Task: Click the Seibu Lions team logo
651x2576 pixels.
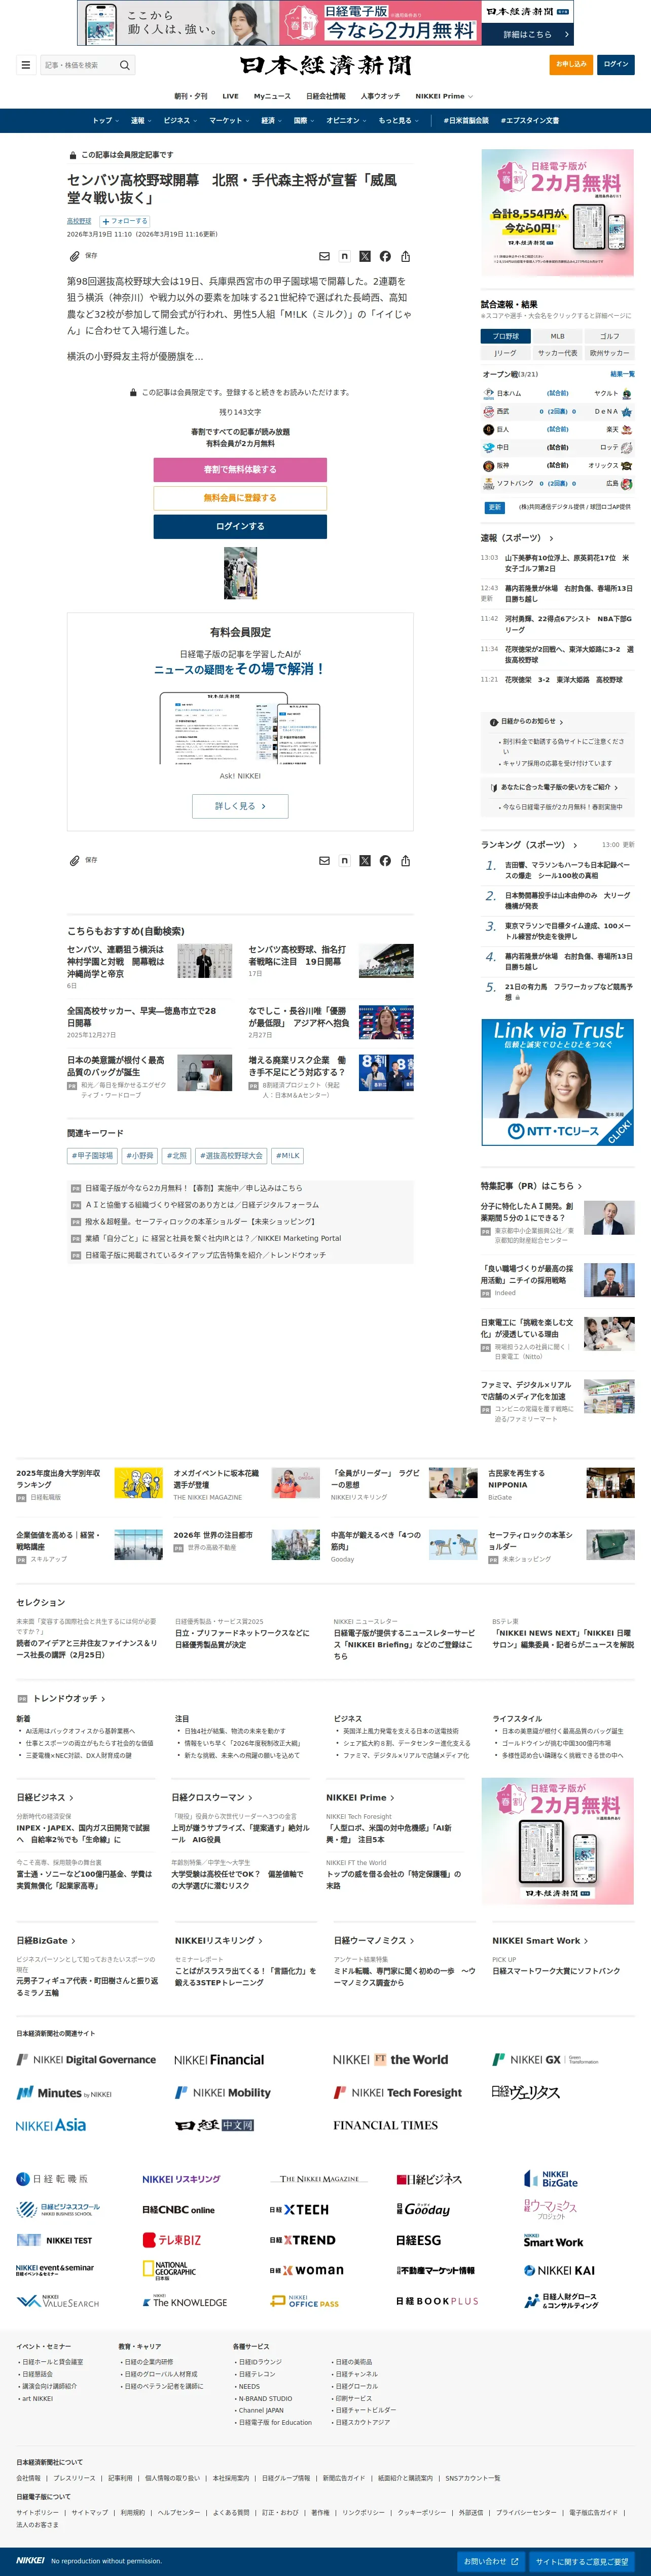Action: (x=488, y=411)
